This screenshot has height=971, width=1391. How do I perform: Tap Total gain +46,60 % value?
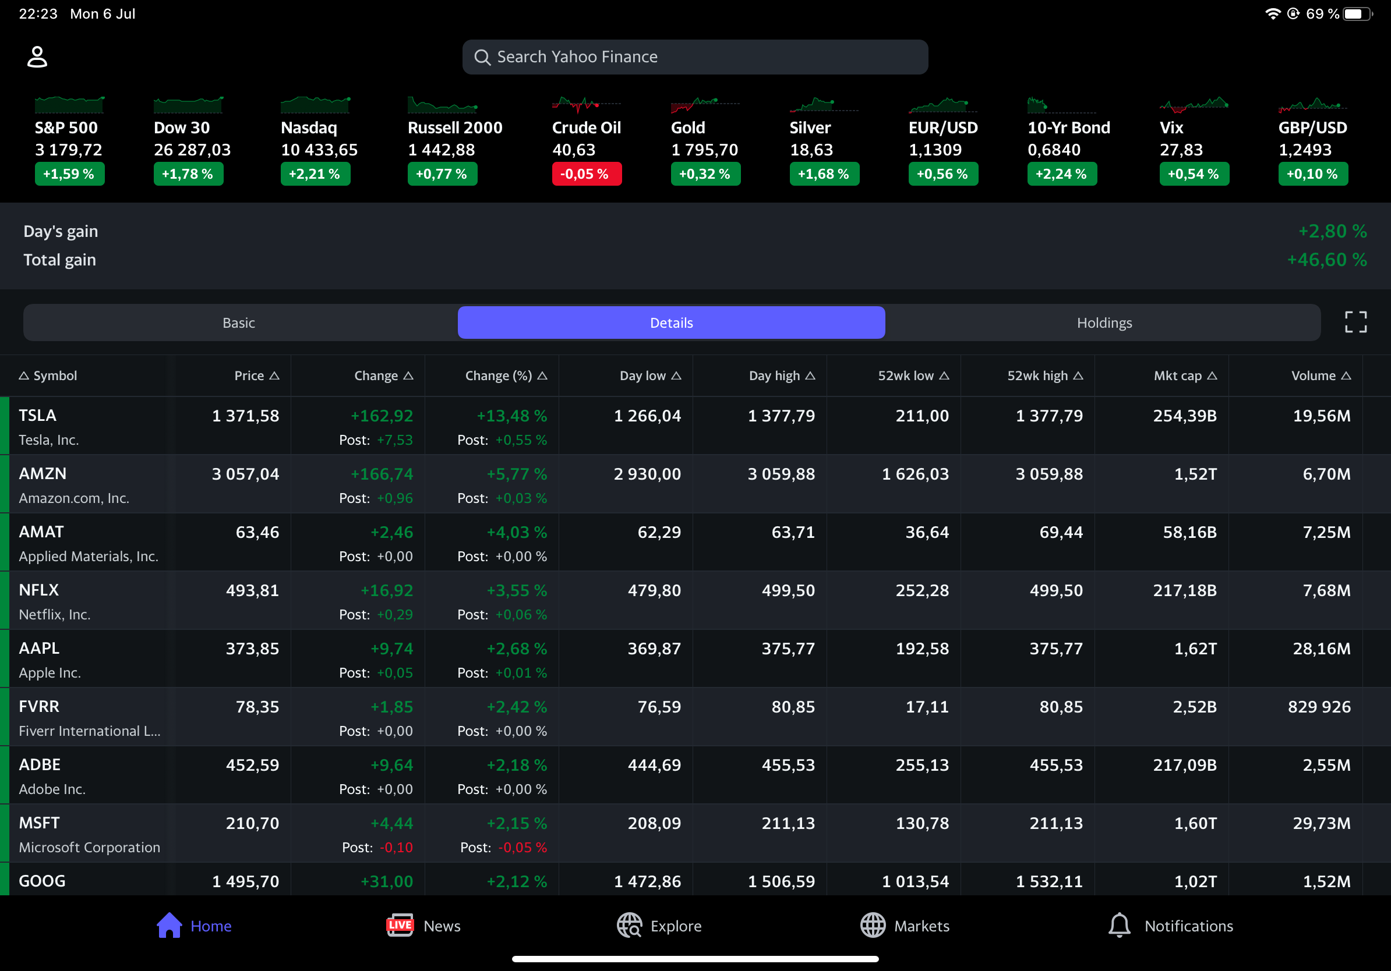point(1326,260)
